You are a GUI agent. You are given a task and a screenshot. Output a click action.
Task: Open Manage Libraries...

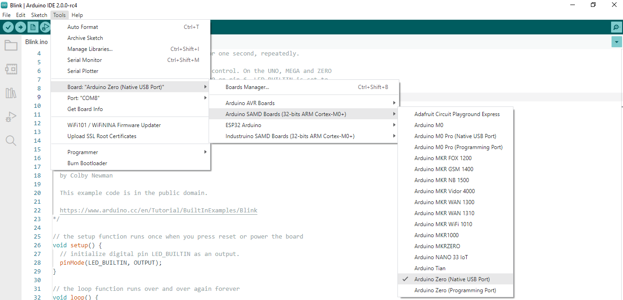(x=130, y=49)
